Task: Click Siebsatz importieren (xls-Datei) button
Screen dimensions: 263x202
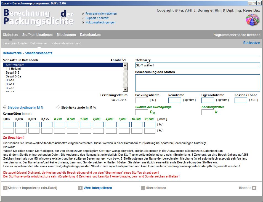Action: click(33, 188)
